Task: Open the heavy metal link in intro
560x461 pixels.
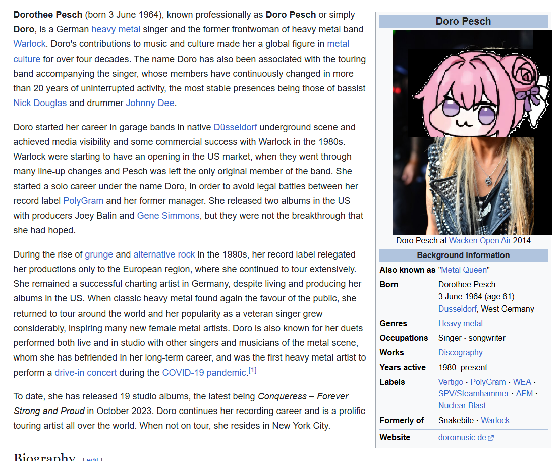Action: 116,29
